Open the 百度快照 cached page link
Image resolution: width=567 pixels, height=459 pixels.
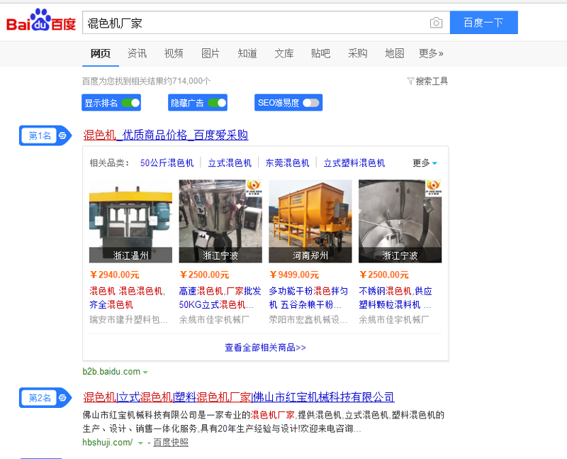pos(171,443)
